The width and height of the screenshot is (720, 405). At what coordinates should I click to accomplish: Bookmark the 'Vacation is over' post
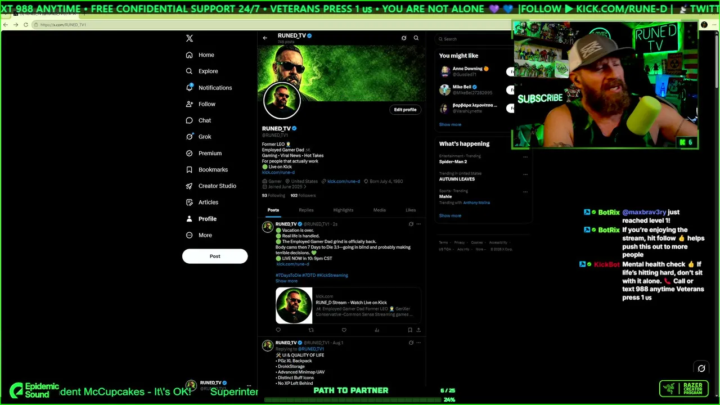coord(410,330)
